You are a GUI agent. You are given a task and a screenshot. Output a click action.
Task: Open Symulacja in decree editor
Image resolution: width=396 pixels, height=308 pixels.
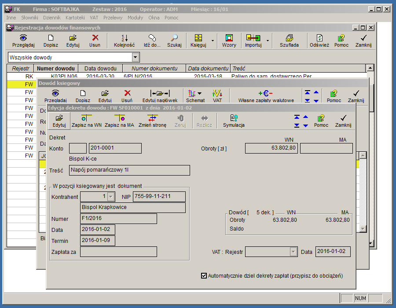234,121
